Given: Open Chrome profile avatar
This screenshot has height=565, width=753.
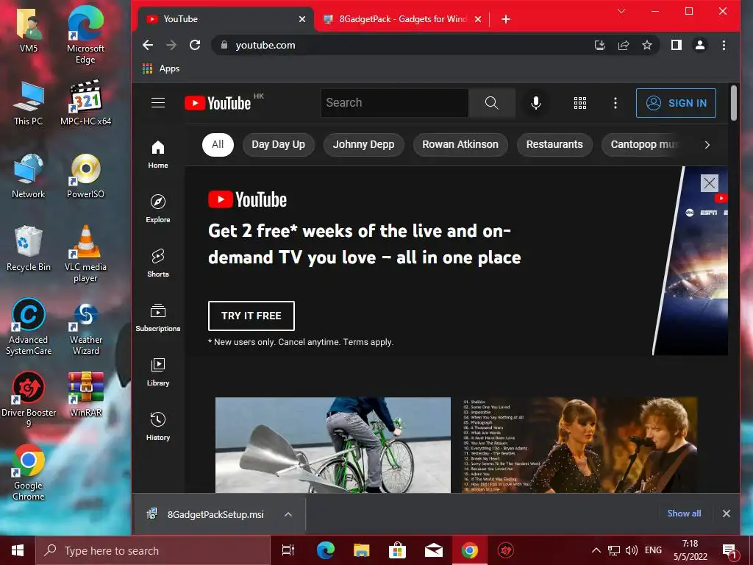Looking at the screenshot, I should [700, 45].
